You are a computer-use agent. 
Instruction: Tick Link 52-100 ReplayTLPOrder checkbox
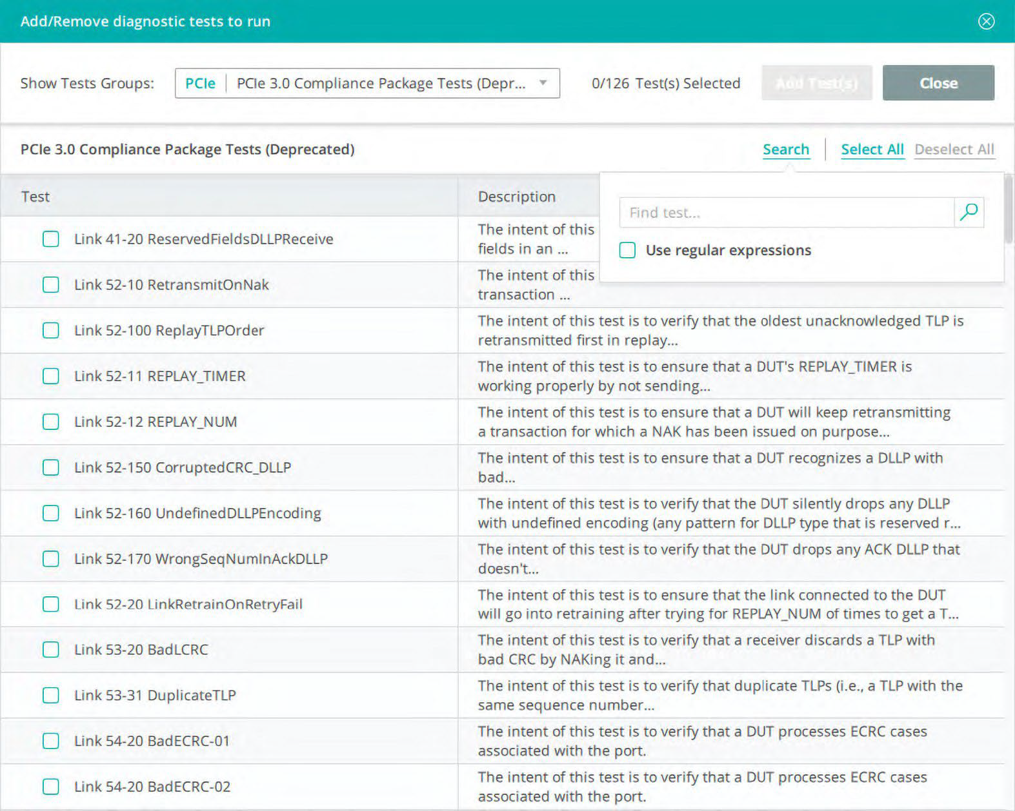coord(50,330)
